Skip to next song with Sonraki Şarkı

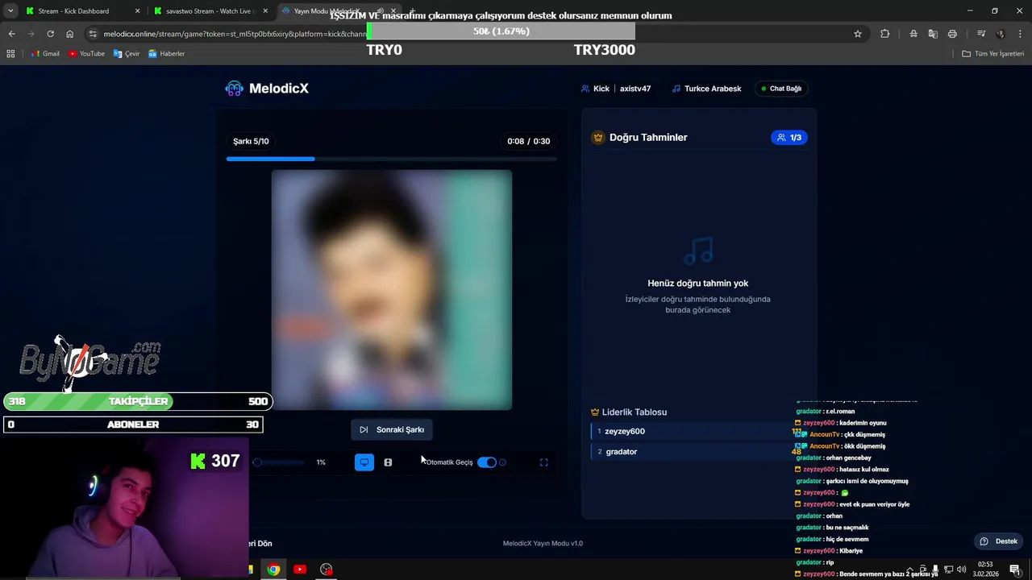pyautogui.click(x=392, y=429)
